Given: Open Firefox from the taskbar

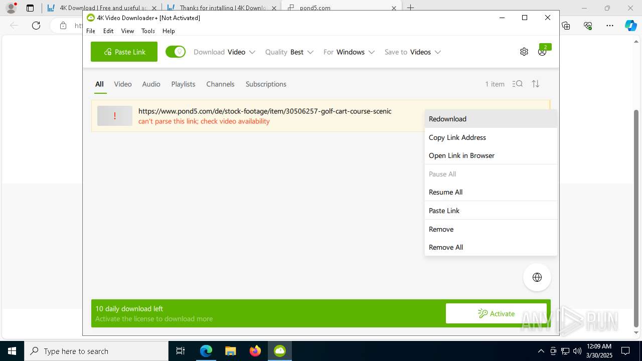Looking at the screenshot, I should click(x=255, y=351).
